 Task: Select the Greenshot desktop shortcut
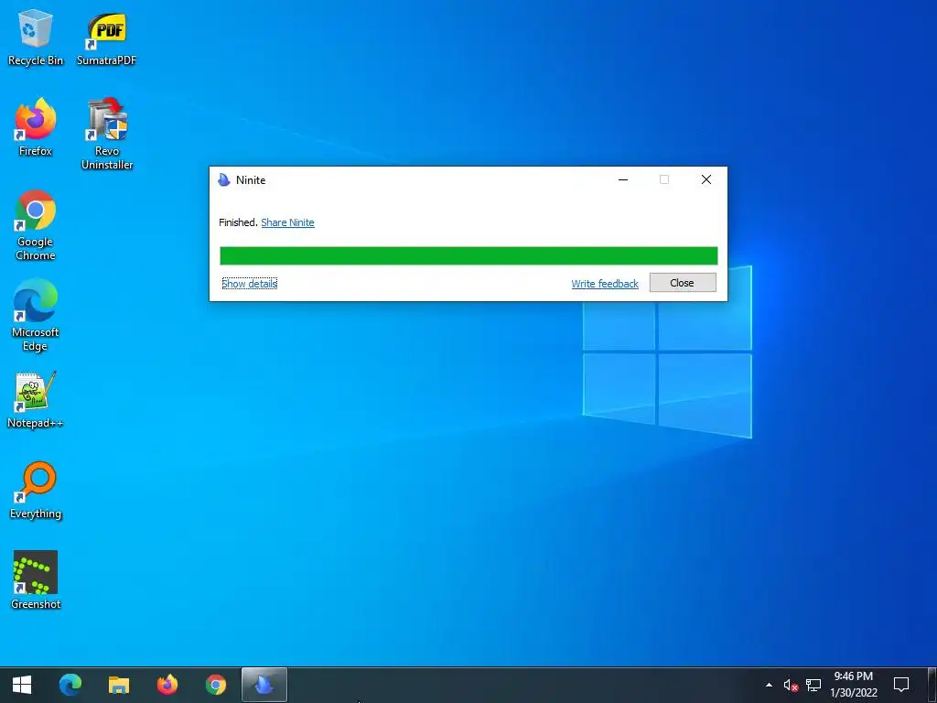coord(36,580)
